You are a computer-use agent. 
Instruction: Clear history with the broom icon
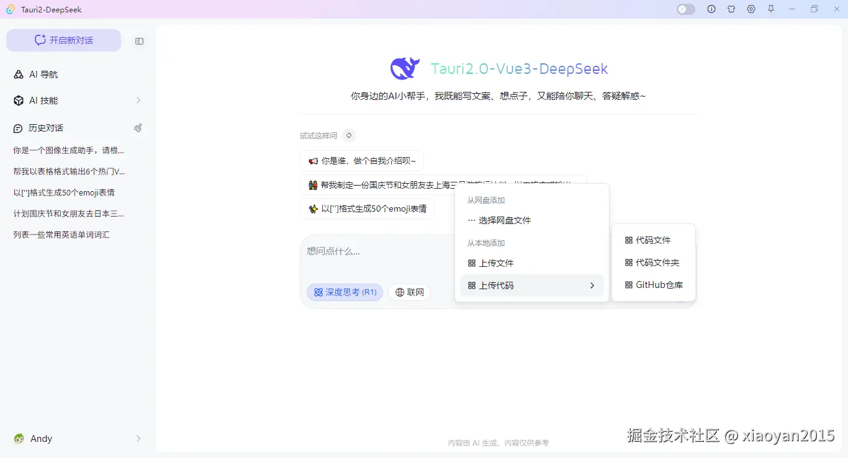click(138, 128)
